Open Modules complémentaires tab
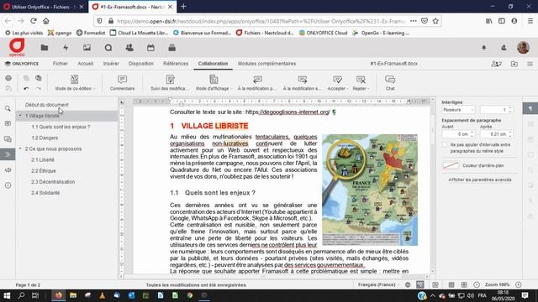The width and height of the screenshot is (538, 302). (267, 64)
